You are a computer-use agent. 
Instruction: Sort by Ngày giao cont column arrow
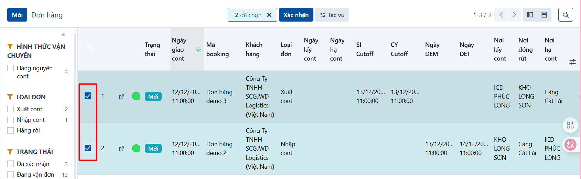[198, 50]
